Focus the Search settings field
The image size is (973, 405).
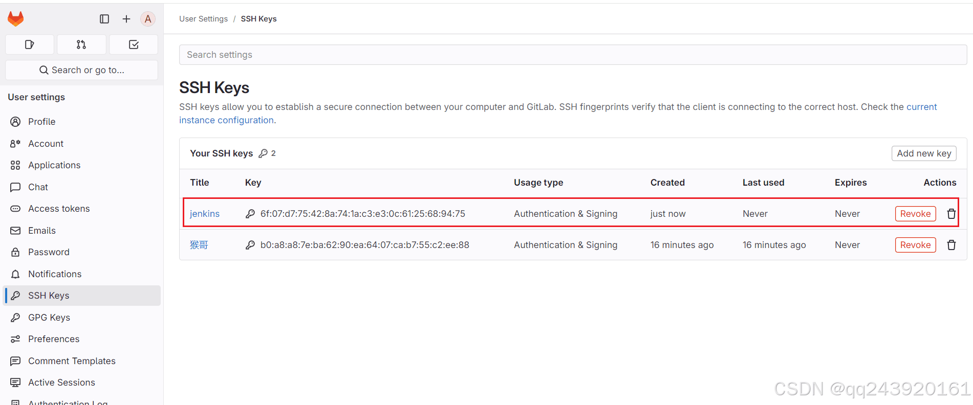tap(572, 55)
